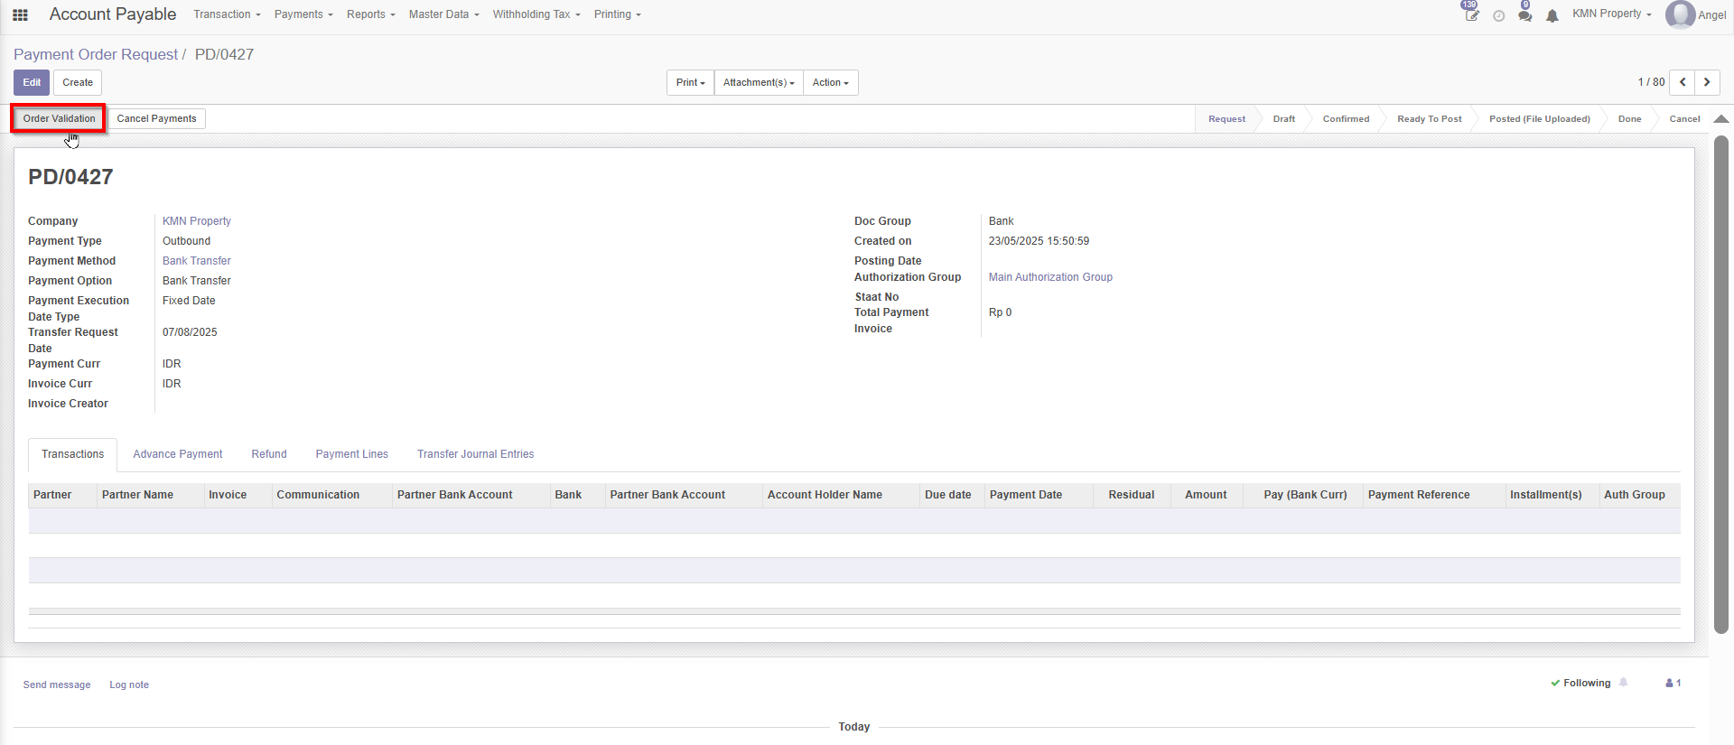Click the clock activity icon

[x=1498, y=16]
